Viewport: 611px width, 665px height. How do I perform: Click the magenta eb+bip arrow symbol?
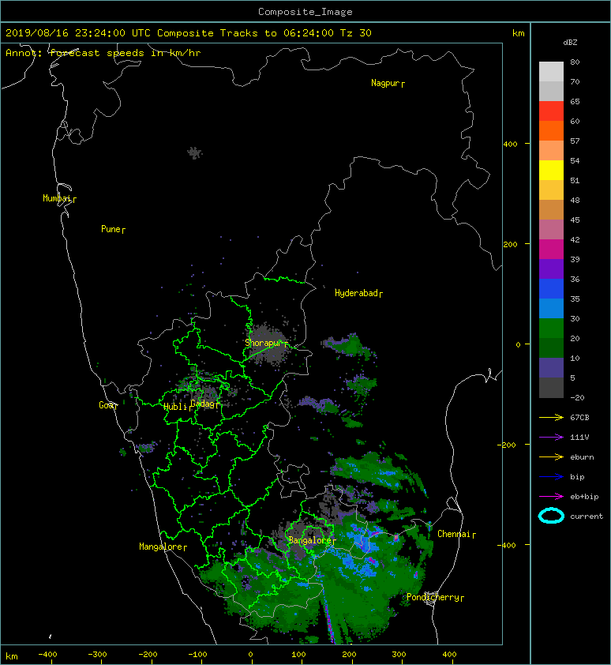[x=551, y=497]
